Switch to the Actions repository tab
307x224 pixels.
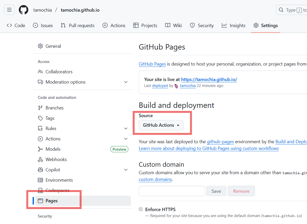coord(114,26)
